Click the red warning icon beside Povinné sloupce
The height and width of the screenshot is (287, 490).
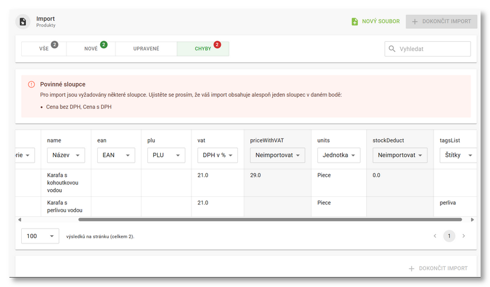[31, 84]
